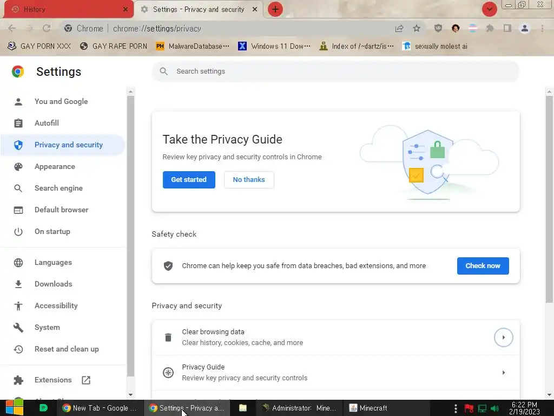Click the trash icon for Clear browsing data

point(168,337)
